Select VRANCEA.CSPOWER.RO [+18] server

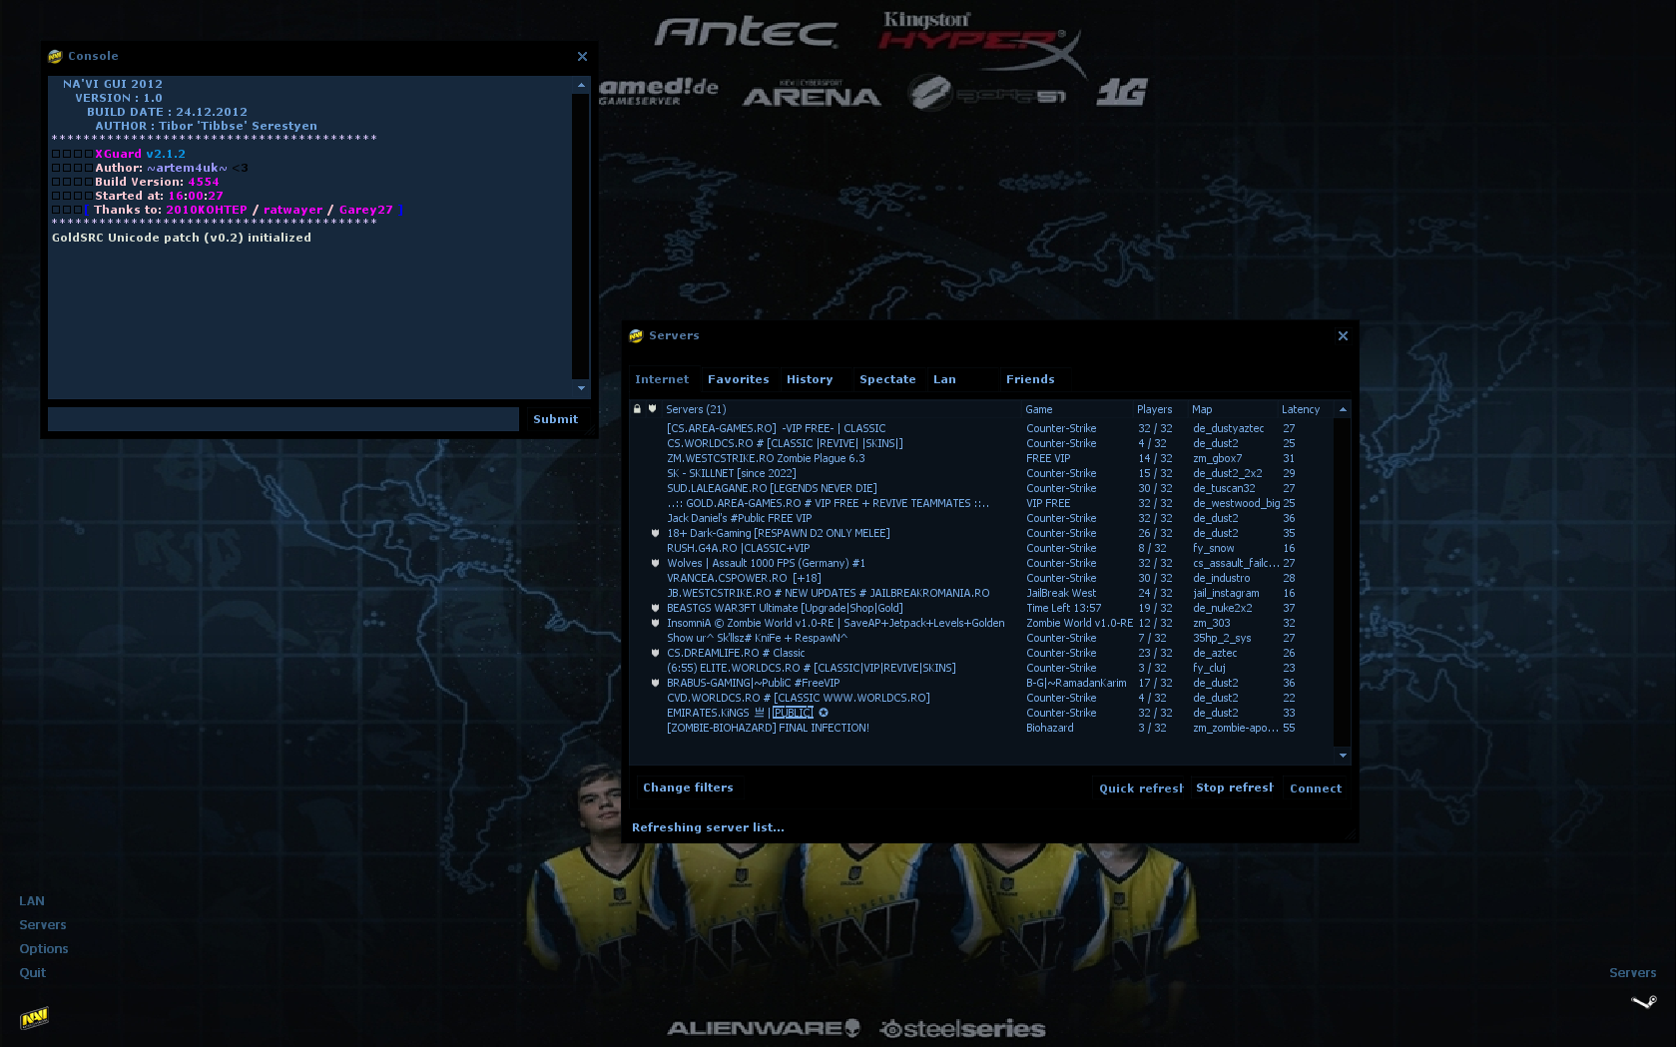[983, 578]
